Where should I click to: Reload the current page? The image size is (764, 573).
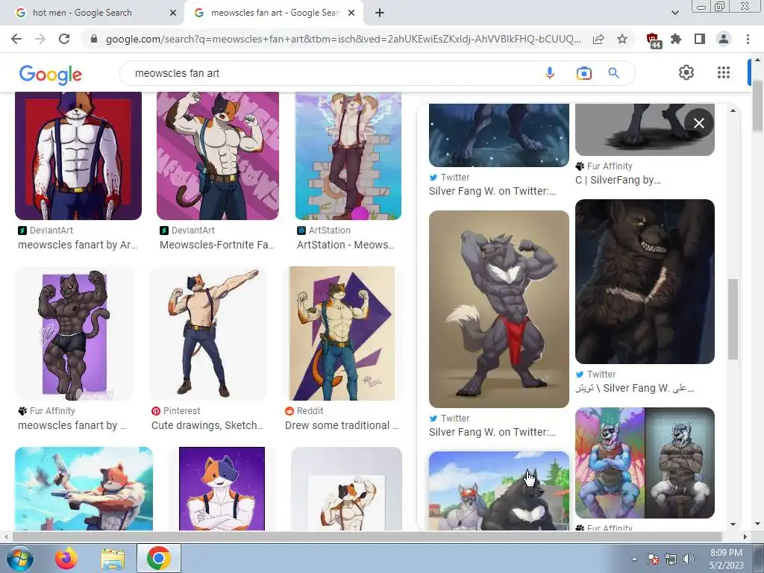(x=64, y=39)
